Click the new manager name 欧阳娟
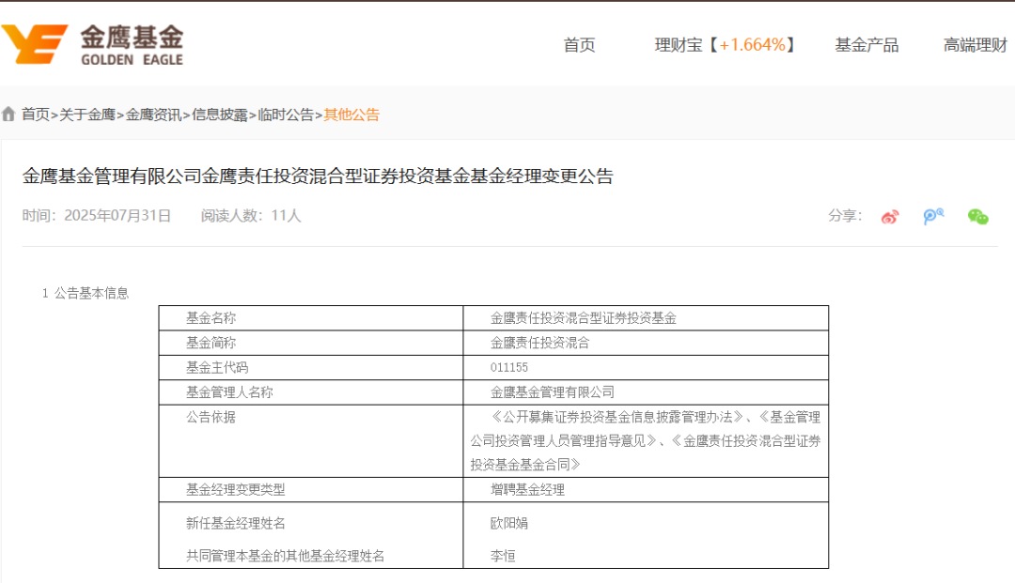 (509, 523)
